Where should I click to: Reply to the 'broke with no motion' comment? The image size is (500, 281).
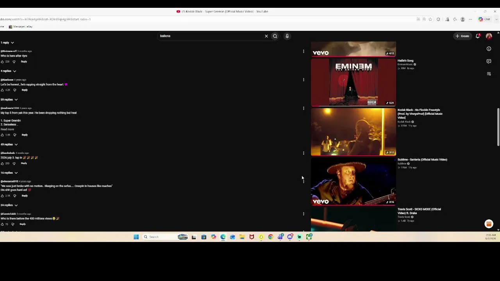coord(25,196)
